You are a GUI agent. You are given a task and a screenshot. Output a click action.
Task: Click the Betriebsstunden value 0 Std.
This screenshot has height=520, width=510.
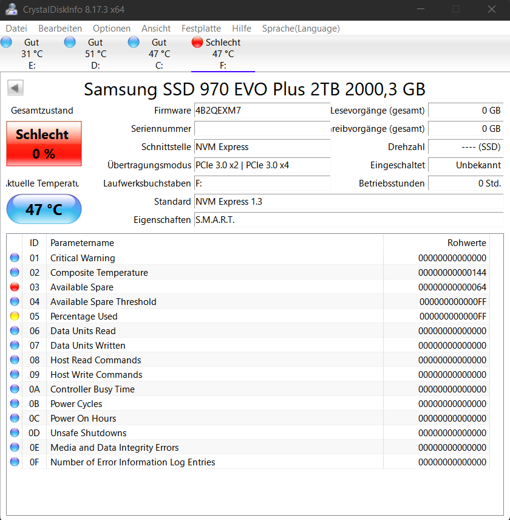click(466, 183)
